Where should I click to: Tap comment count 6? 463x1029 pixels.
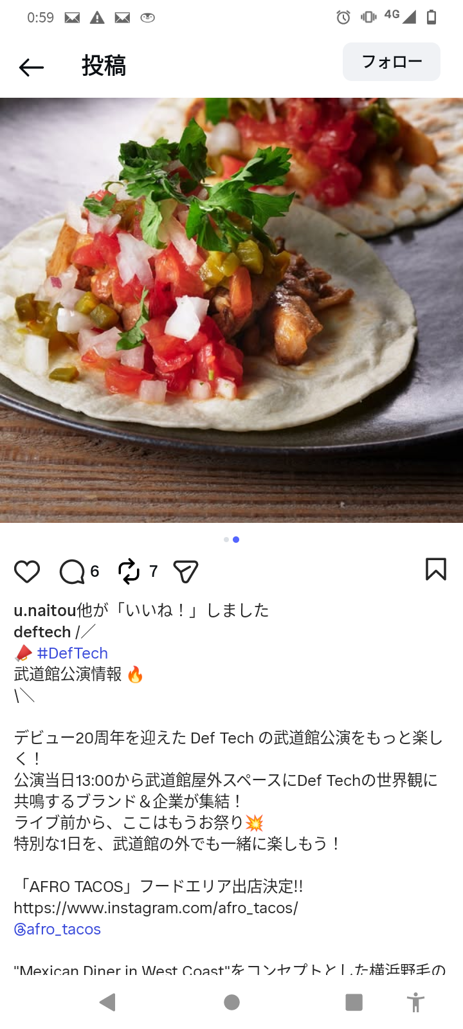[95, 571]
